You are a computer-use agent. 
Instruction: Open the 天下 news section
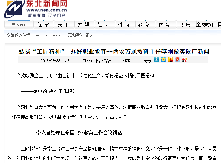coord(63,25)
